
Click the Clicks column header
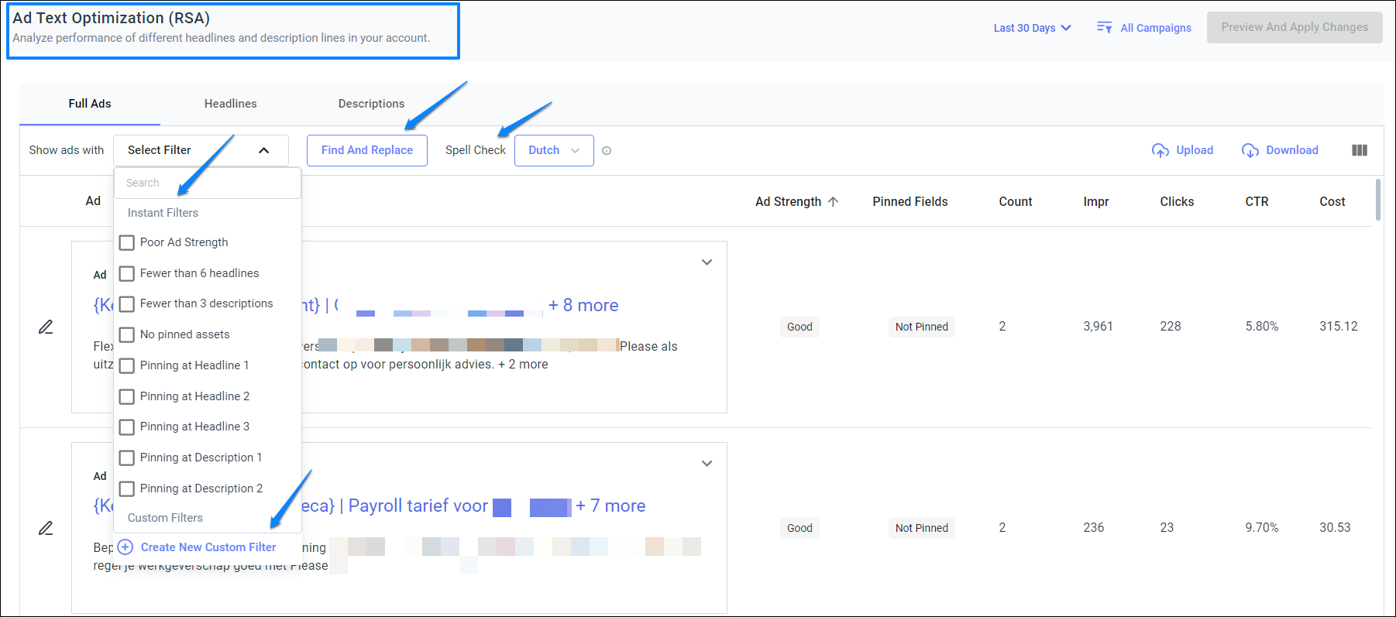(1177, 201)
